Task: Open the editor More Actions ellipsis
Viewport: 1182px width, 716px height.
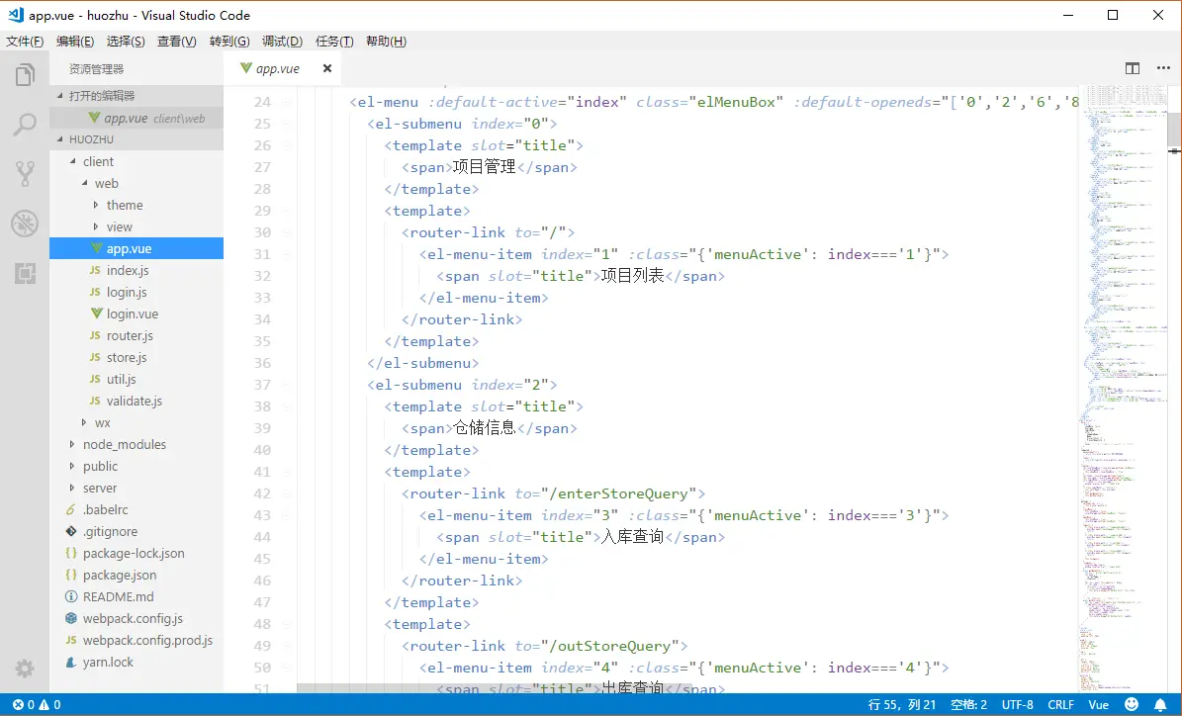Action: 1163,68
